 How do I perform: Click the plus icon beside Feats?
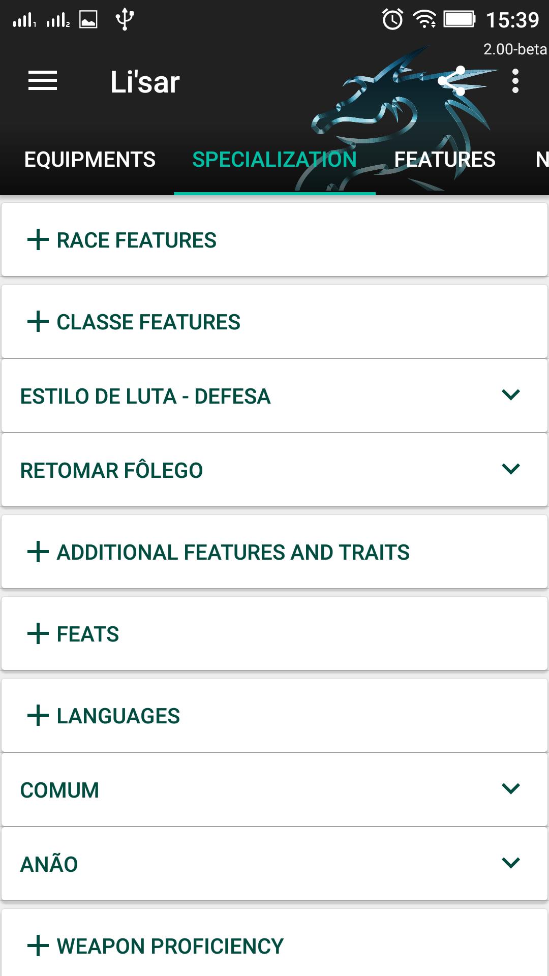pos(38,634)
